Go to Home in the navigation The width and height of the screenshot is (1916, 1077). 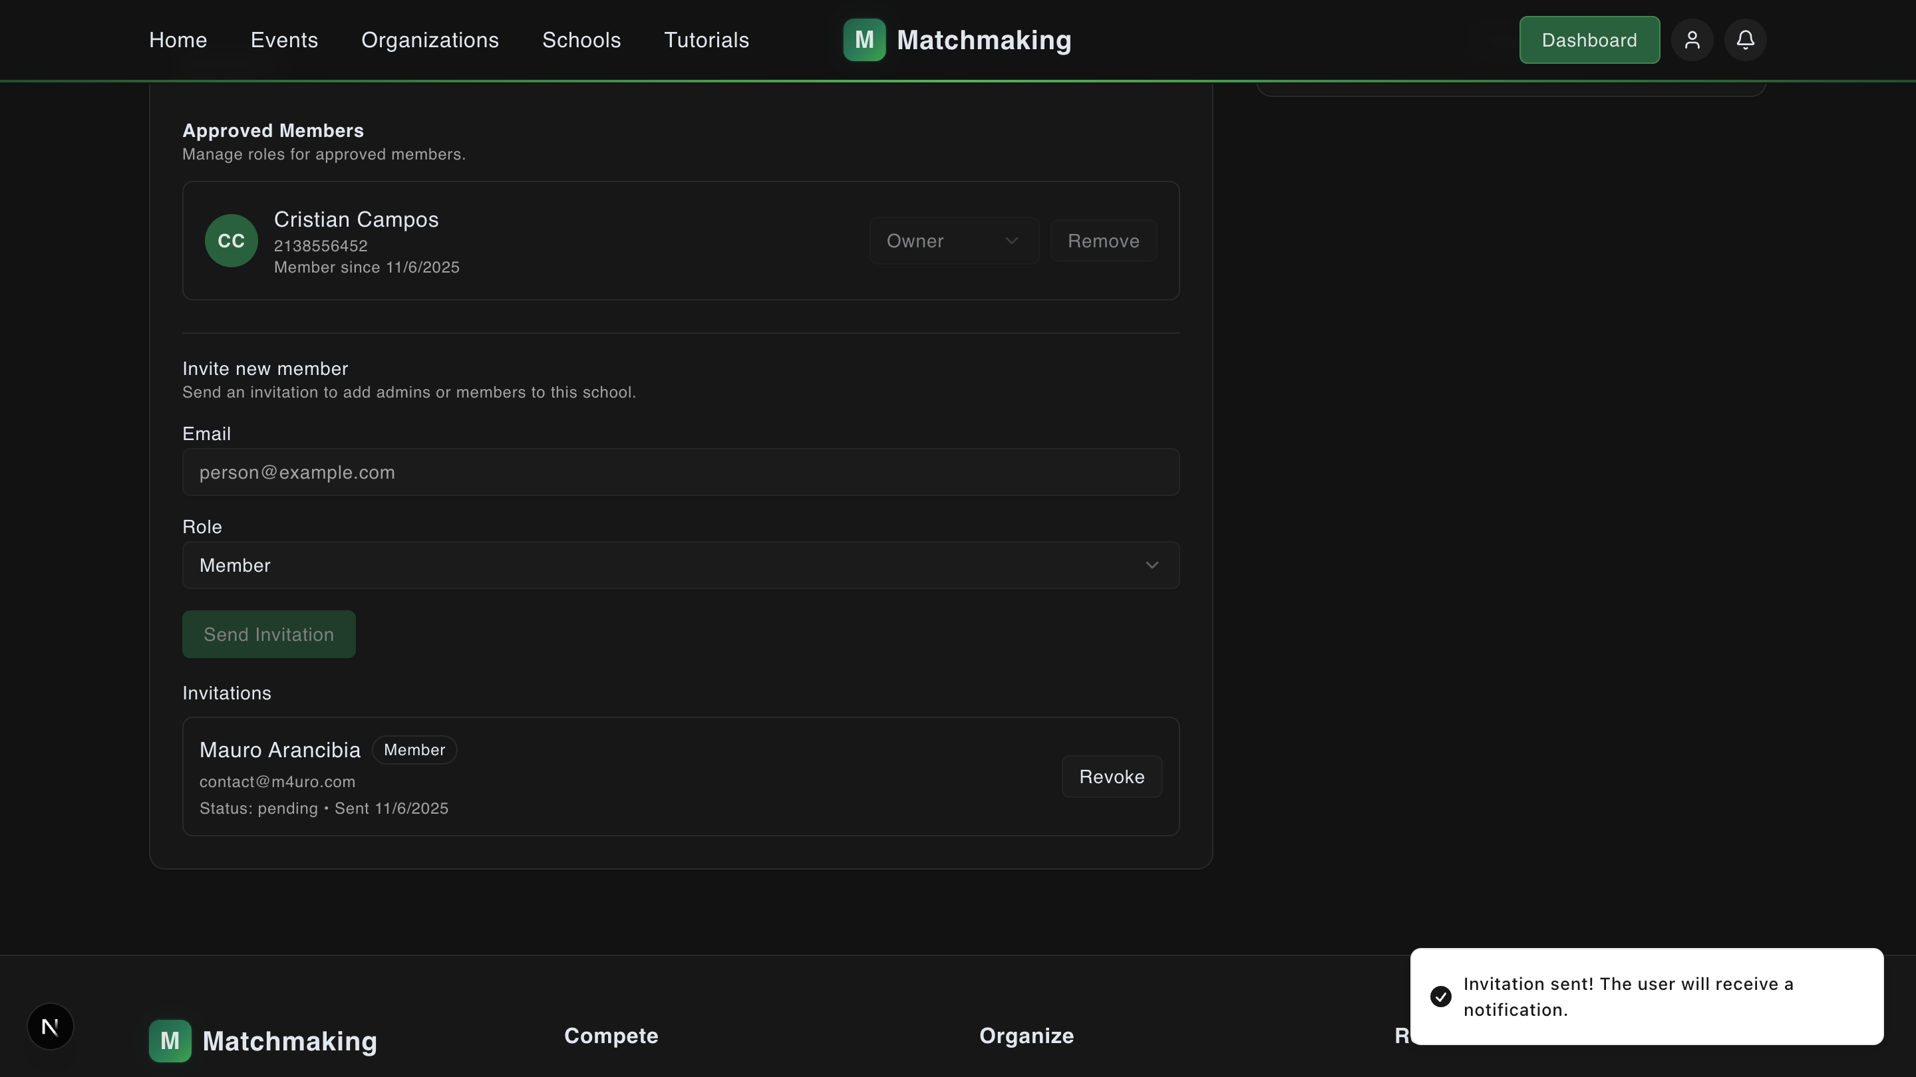(178, 40)
